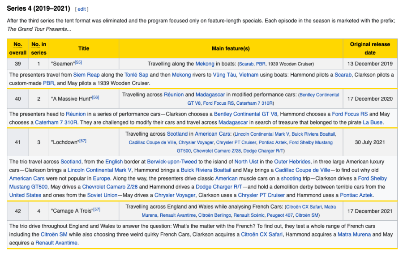Open the Europe link

[x=101, y=178]
